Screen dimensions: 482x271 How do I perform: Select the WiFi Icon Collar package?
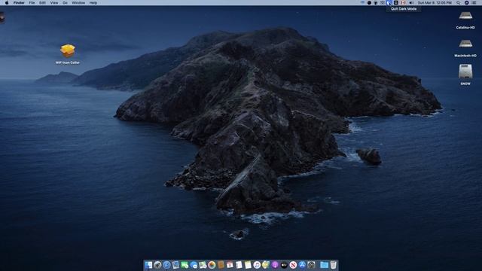tap(68, 54)
